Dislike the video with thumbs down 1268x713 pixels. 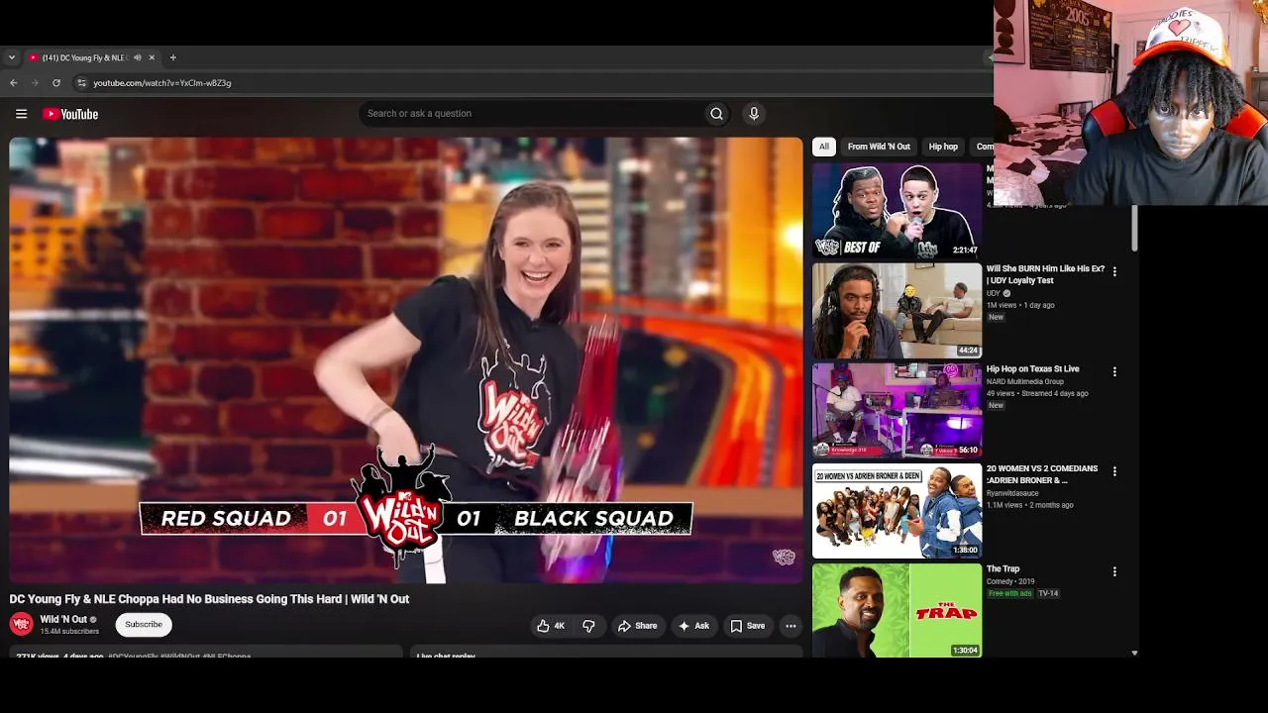tap(588, 626)
